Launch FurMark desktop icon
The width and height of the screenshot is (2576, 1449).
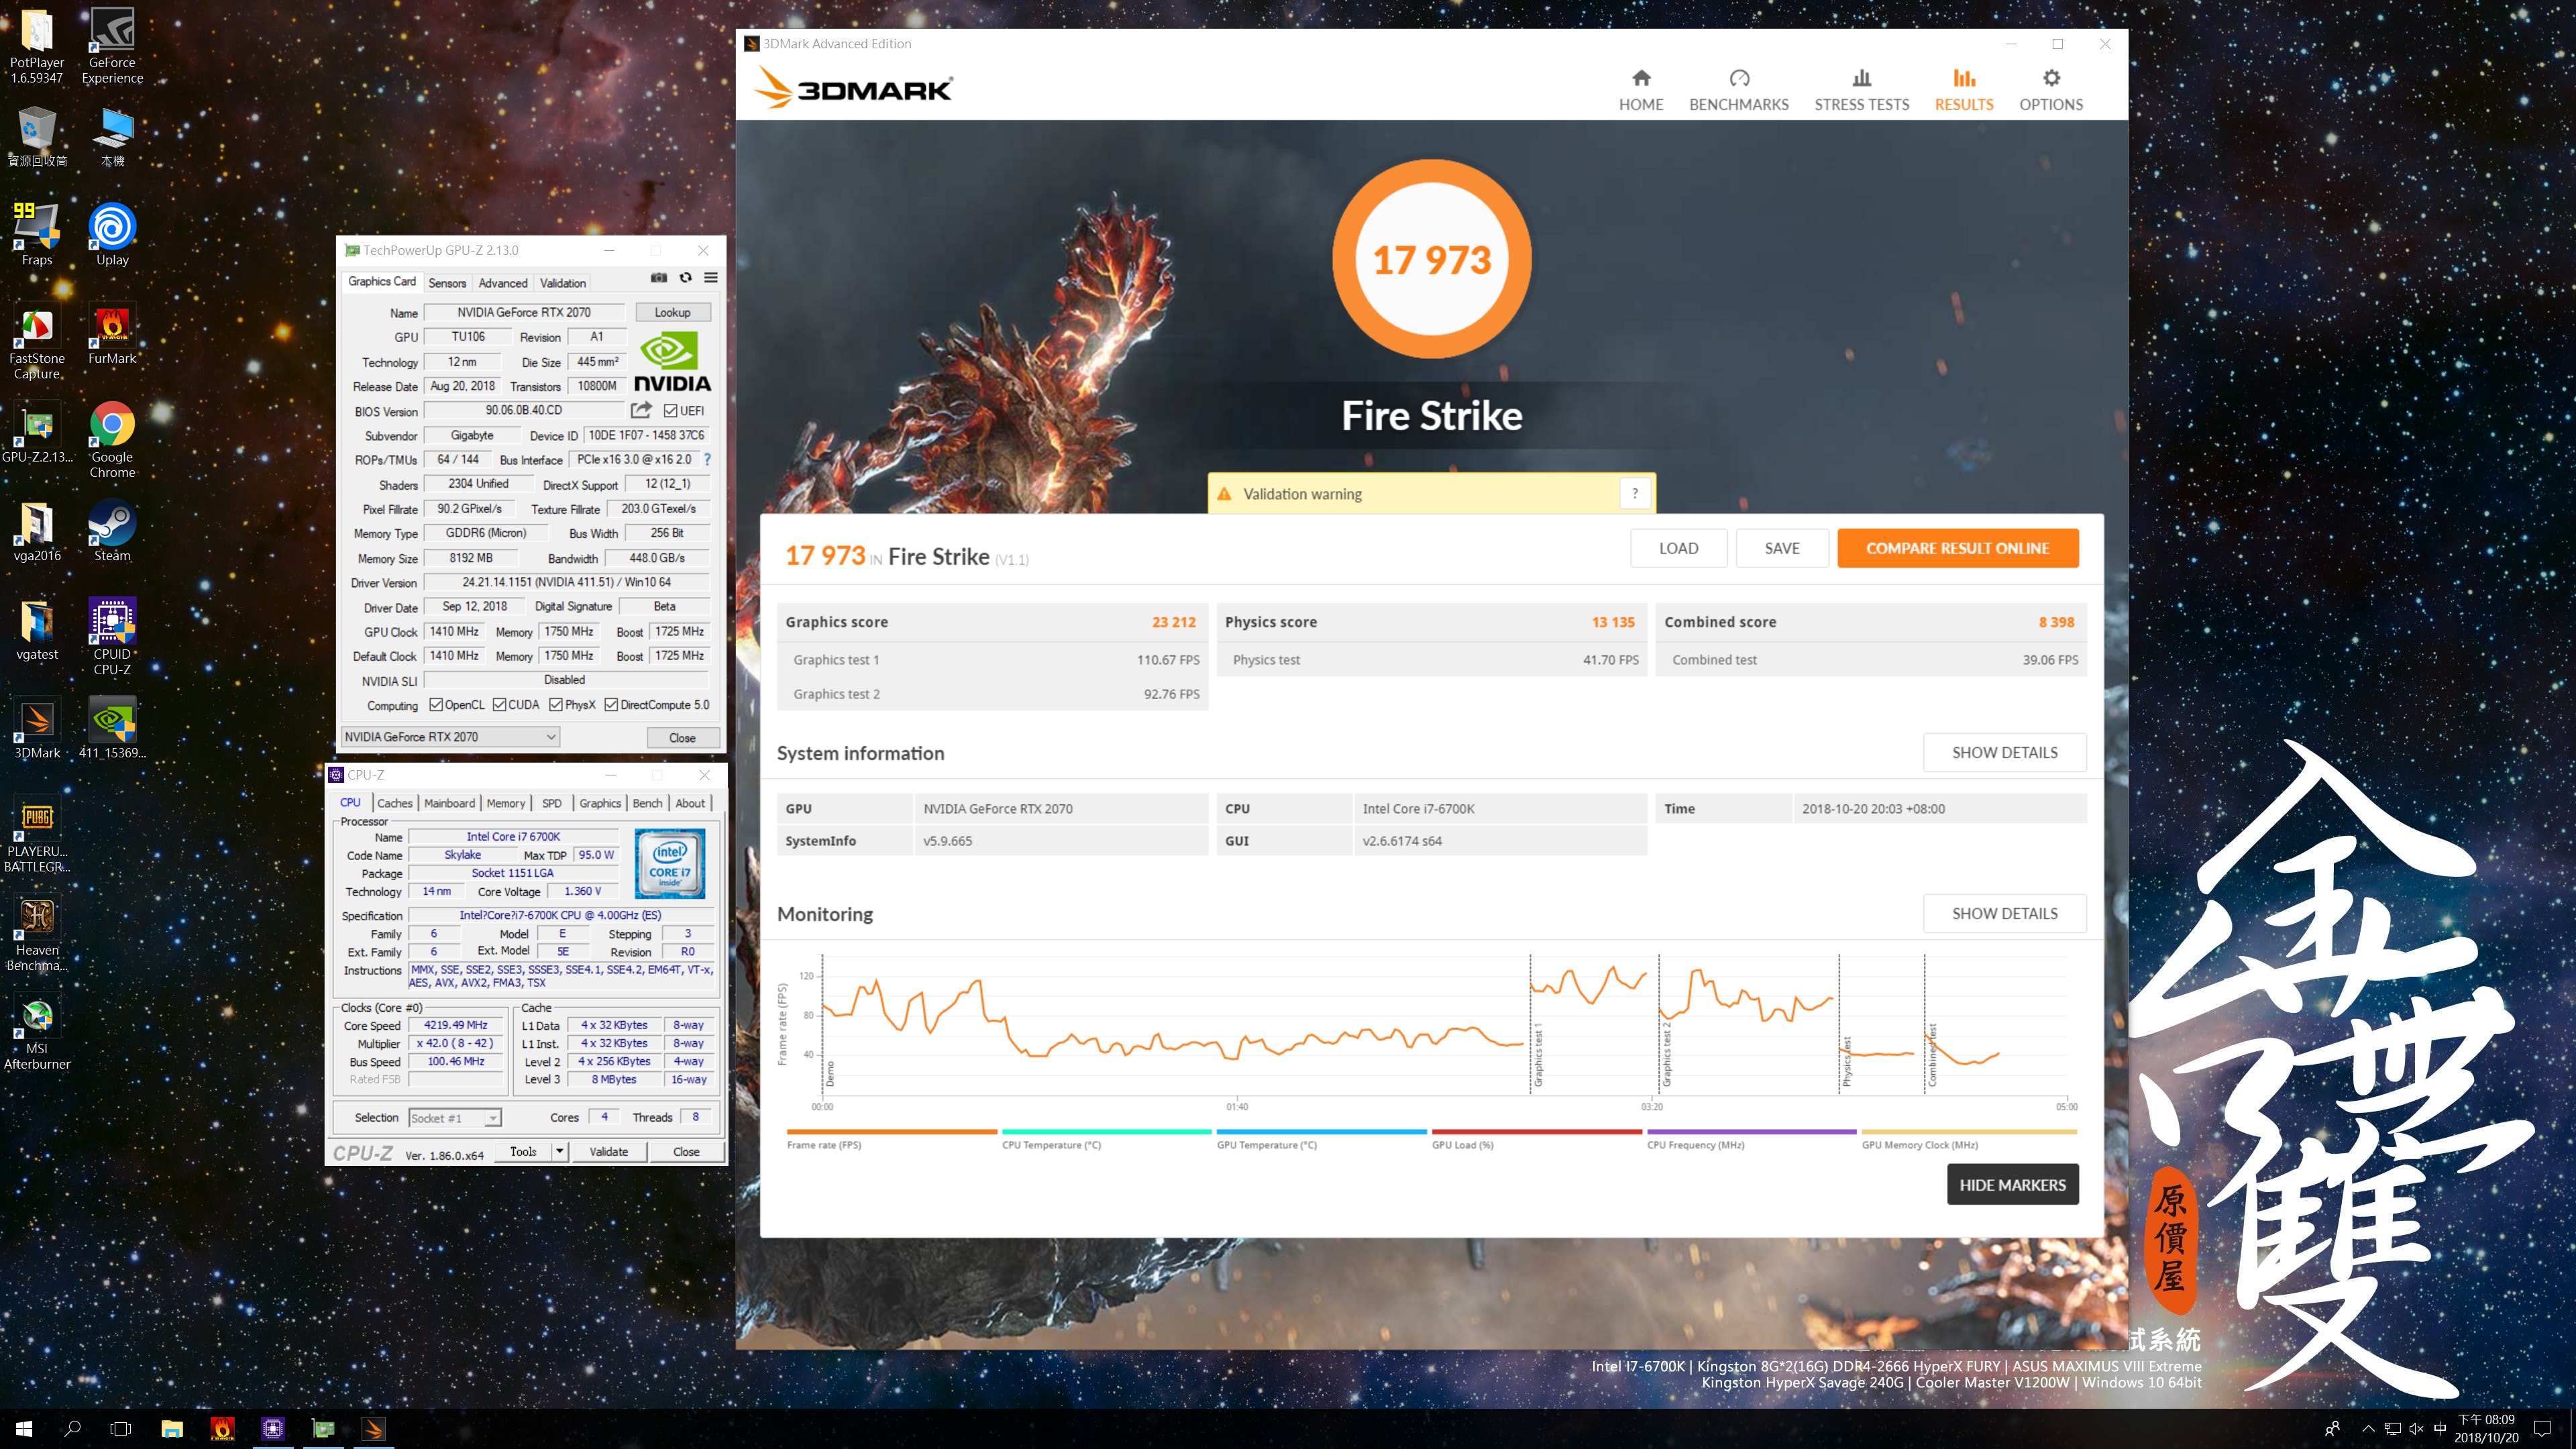pos(112,335)
